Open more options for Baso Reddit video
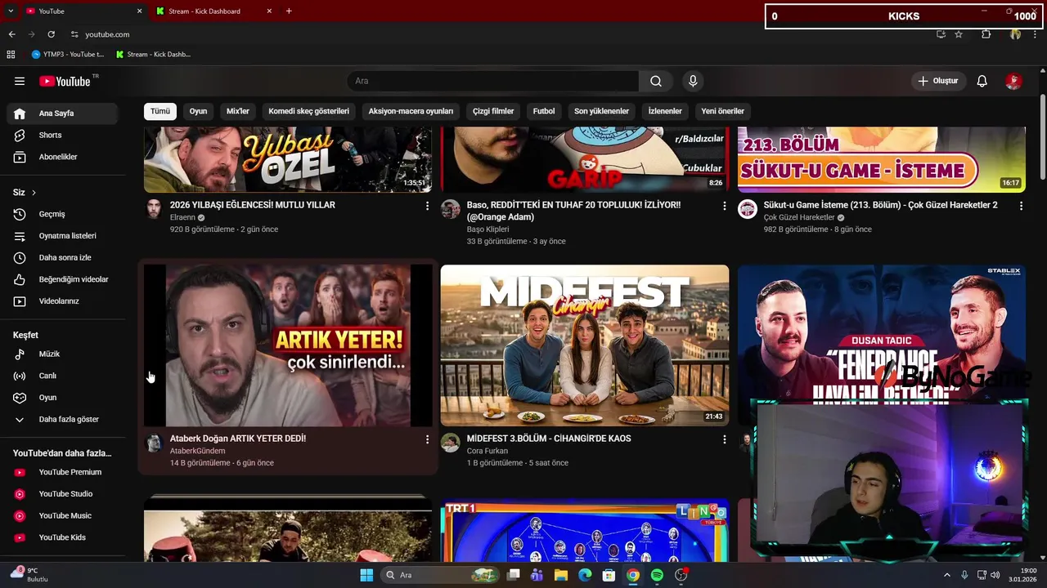Image resolution: width=1047 pixels, height=588 pixels. [x=724, y=206]
